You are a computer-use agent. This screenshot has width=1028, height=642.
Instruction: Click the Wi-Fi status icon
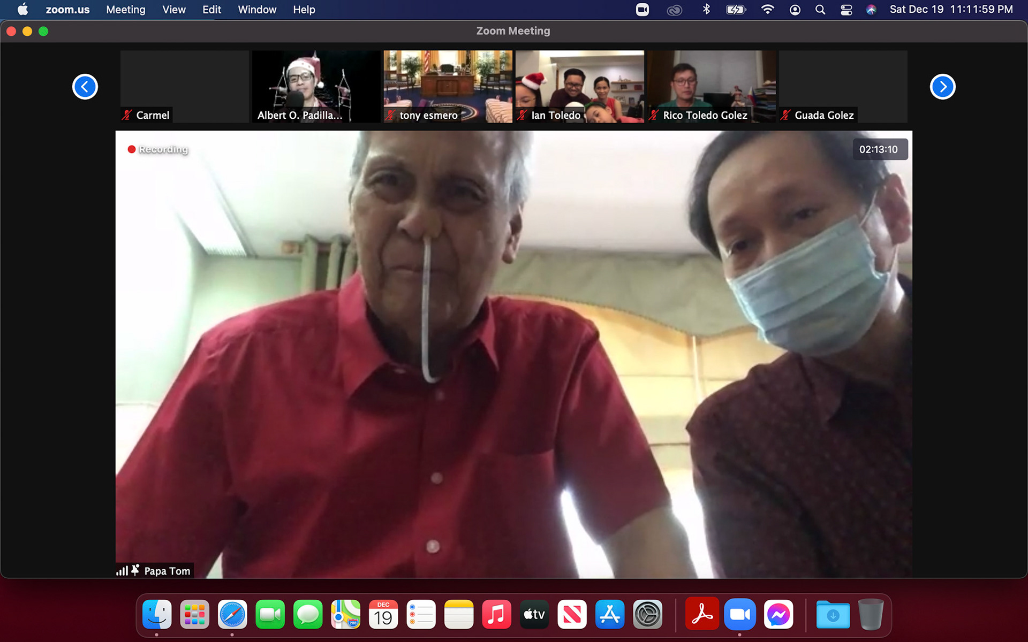click(767, 10)
